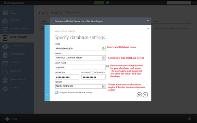
Task: Click the account name box at top right
Action: [x=179, y=3]
